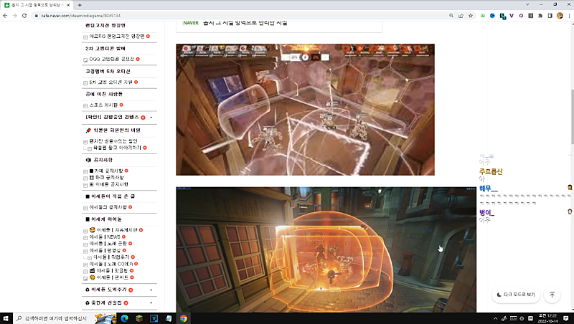574x324 pixels.
Task: Open a new browser tab with the plus icon
Action: point(80,5)
